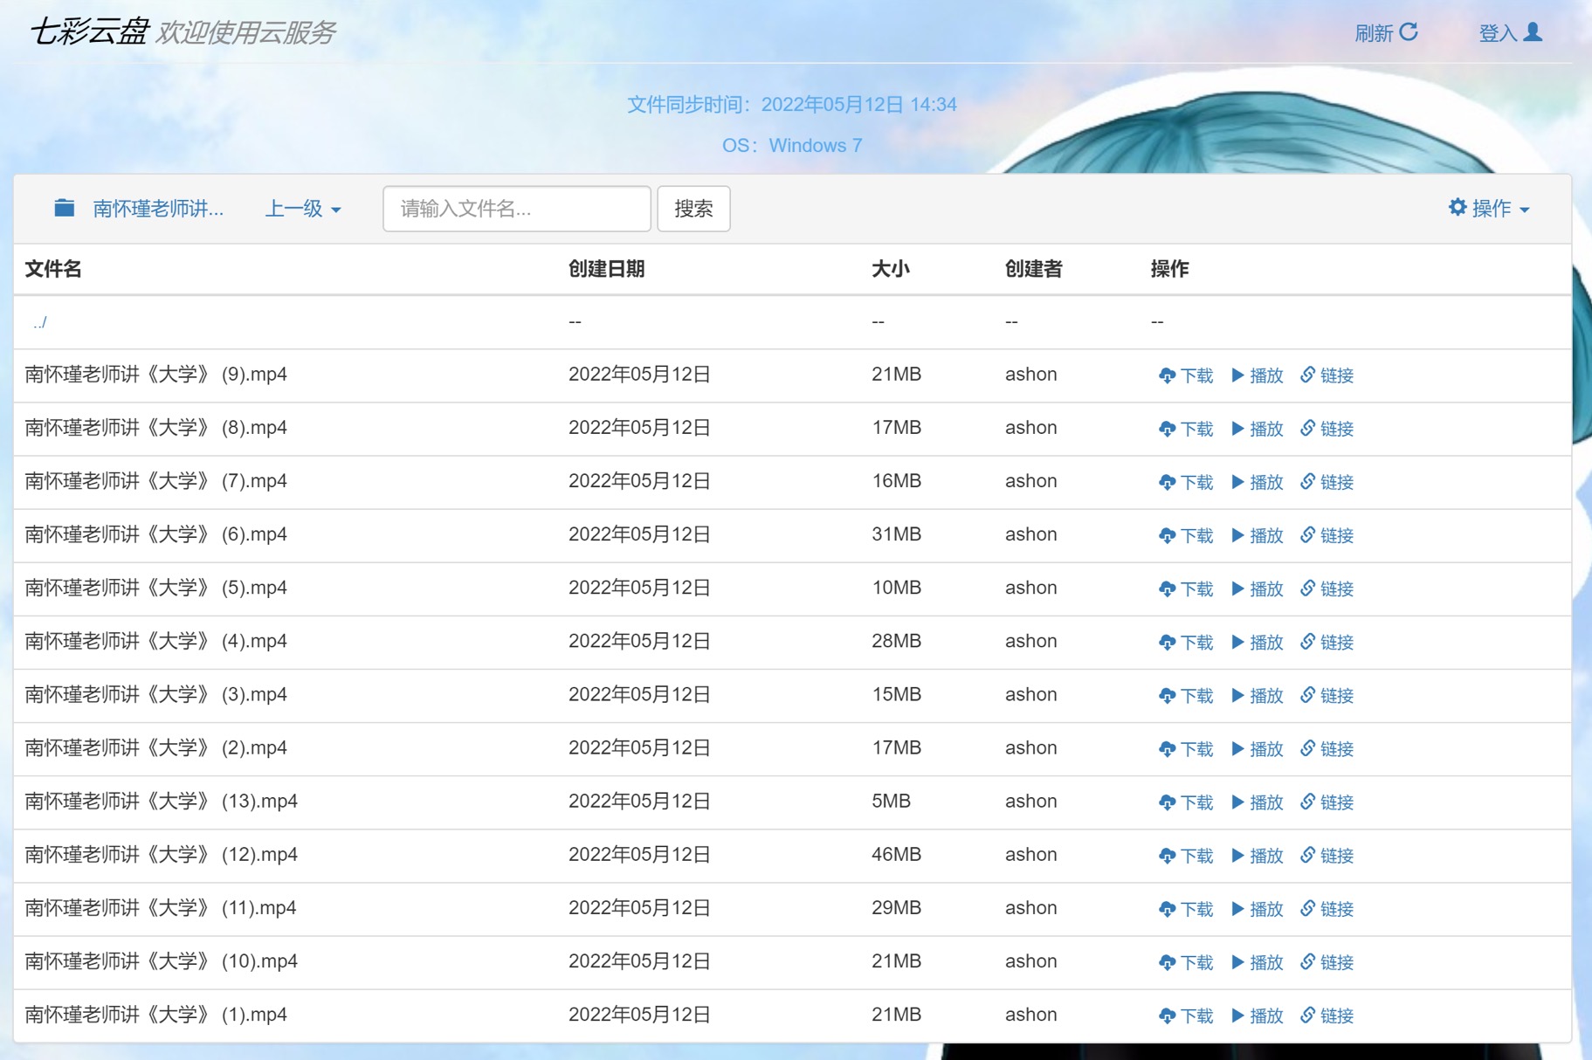Click the download icon for 《大学》(9).mp4
The width and height of the screenshot is (1592, 1060).
coord(1167,375)
